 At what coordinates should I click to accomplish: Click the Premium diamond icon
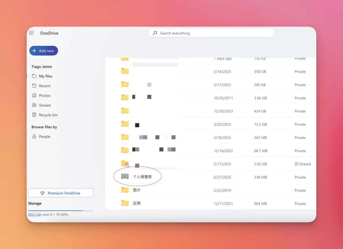point(43,193)
